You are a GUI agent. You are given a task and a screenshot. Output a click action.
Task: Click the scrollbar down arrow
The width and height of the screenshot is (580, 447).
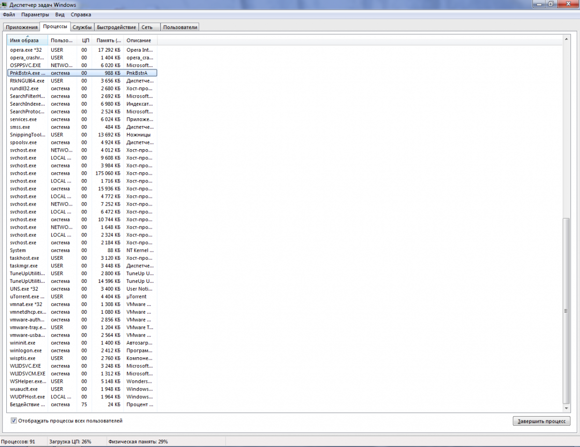tap(566, 409)
